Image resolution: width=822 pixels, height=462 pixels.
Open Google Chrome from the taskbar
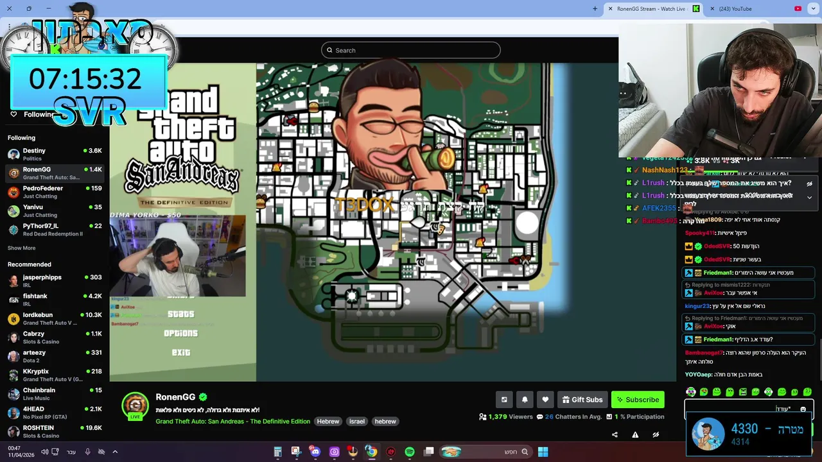click(371, 452)
